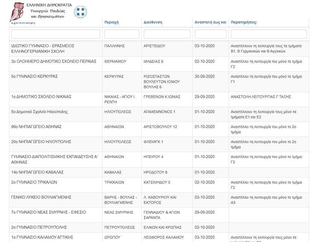322x242 pixels.
Task: Click the owl logo in the header
Action: pyautogui.click(x=17, y=12)
